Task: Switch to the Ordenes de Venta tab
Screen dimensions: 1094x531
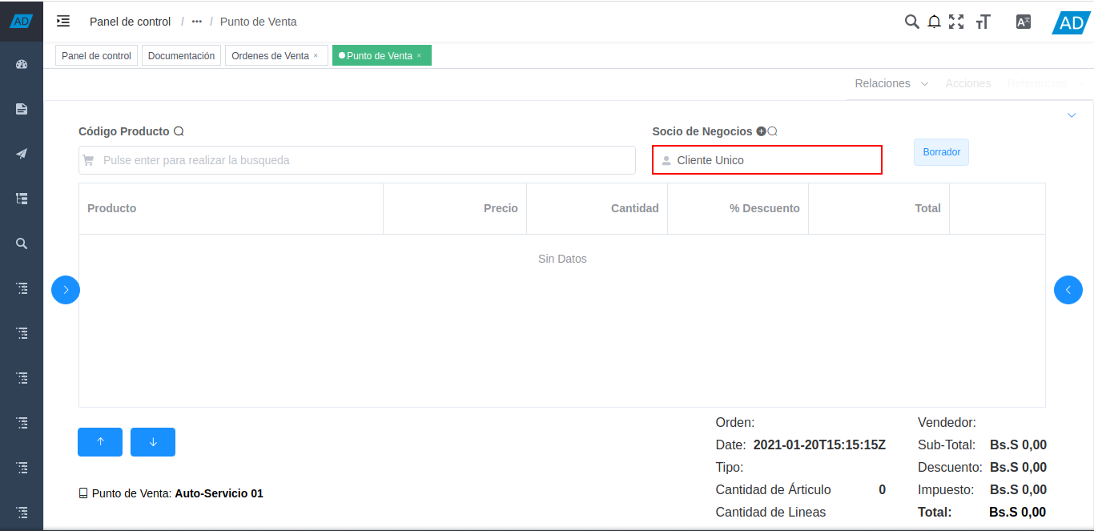Action: 271,55
